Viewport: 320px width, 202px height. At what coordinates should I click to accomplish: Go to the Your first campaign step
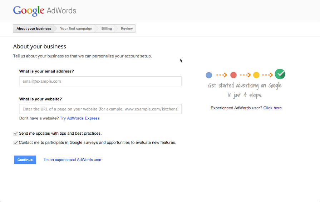[76, 29]
